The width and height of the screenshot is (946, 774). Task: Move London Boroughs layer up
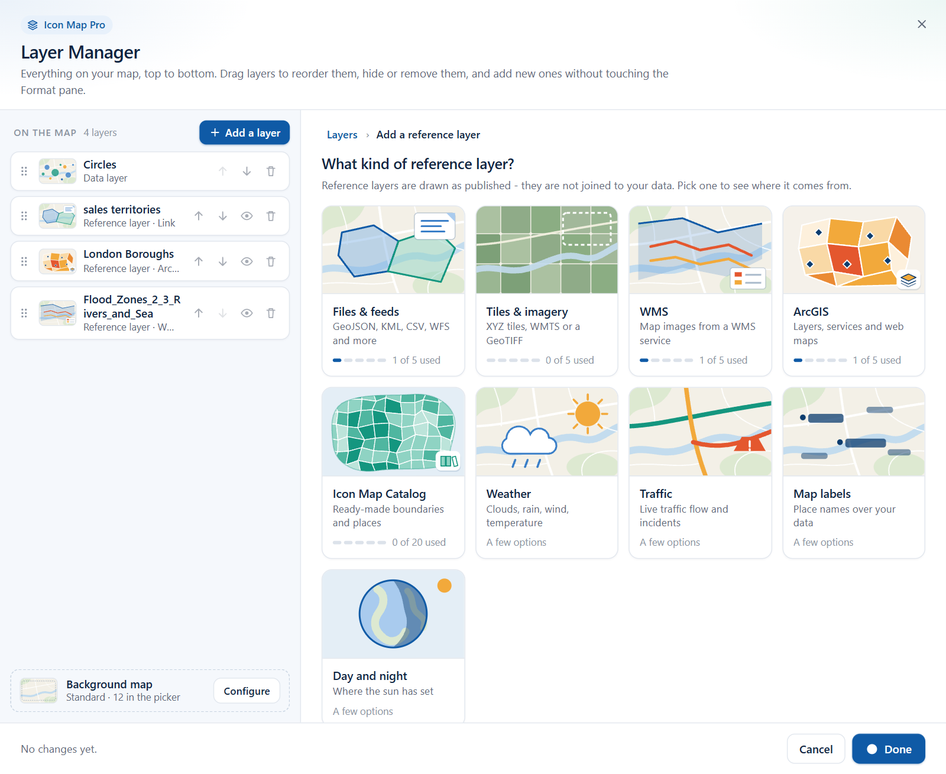(199, 261)
